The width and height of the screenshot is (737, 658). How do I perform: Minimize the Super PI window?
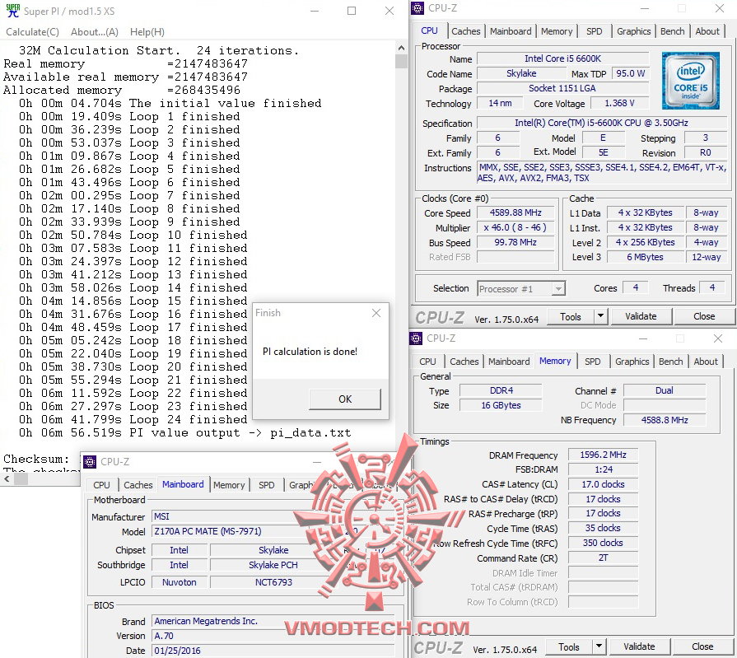click(x=315, y=11)
